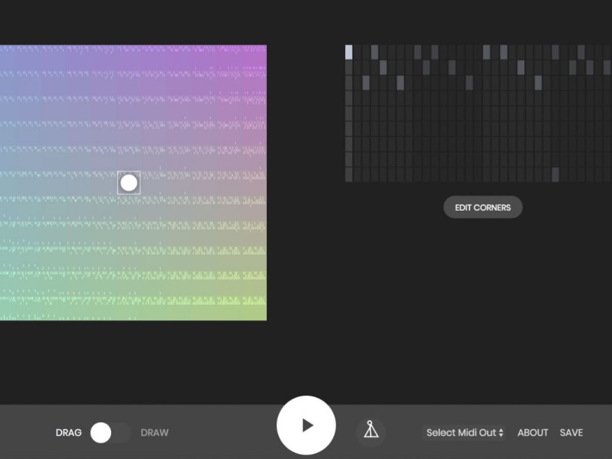The image size is (612, 459).
Task: Click the white puck on the gradient pad
Action: click(129, 183)
